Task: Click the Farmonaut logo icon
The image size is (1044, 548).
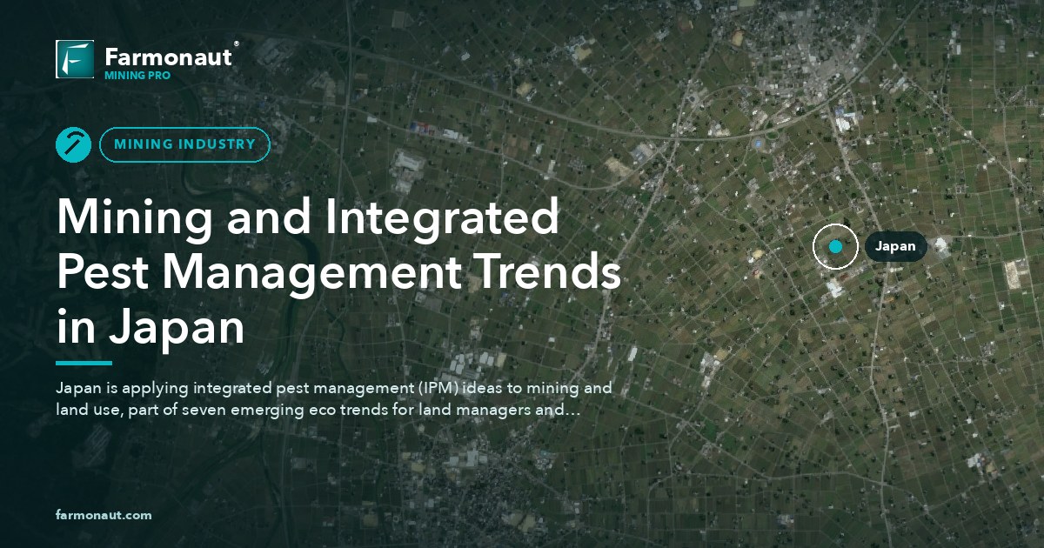Action: (75, 59)
